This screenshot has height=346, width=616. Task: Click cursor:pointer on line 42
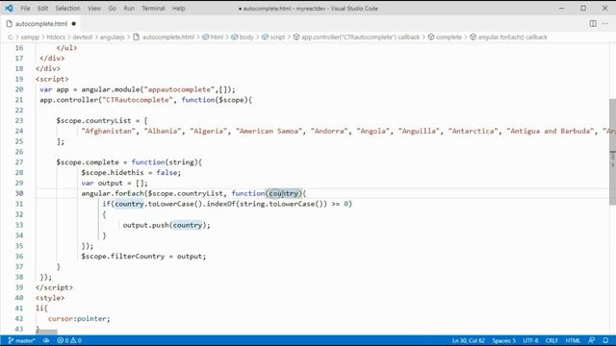(79, 318)
